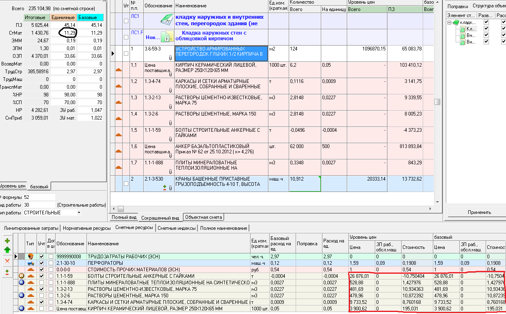Click the red X delete-resource icon
506x314 pixels.
[7, 261]
